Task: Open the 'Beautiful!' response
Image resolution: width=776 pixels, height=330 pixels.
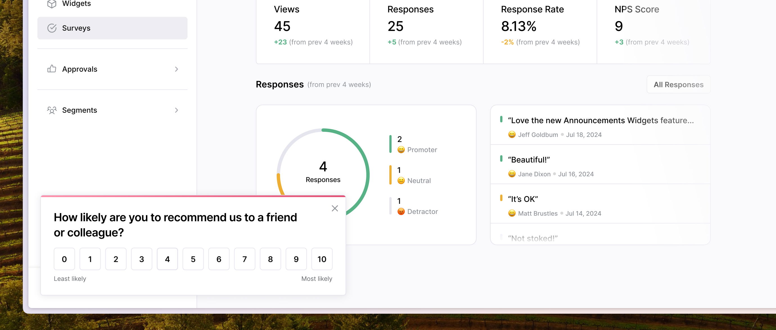Action: (600, 164)
